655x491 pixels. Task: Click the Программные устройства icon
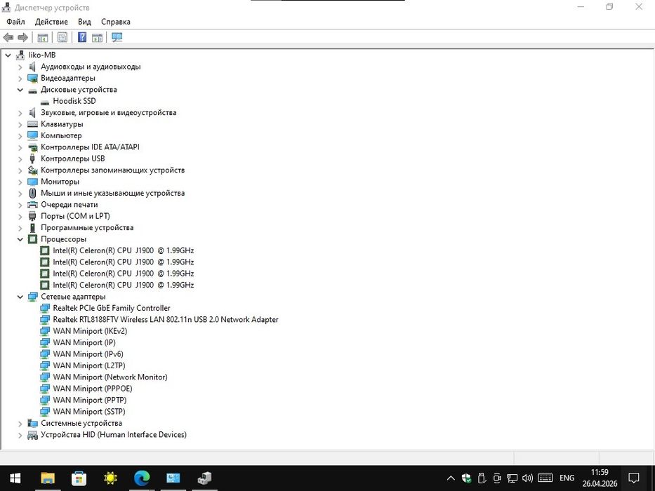[x=32, y=227]
